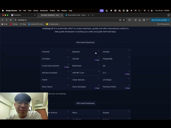This screenshot has height=128, width=171.
Task: Open the Bookmarks menu
Action: [44, 11]
